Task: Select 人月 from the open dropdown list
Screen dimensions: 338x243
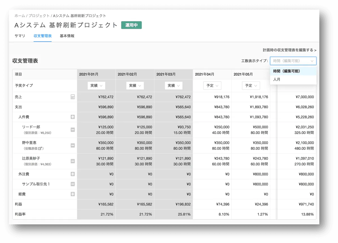Action: pos(276,79)
